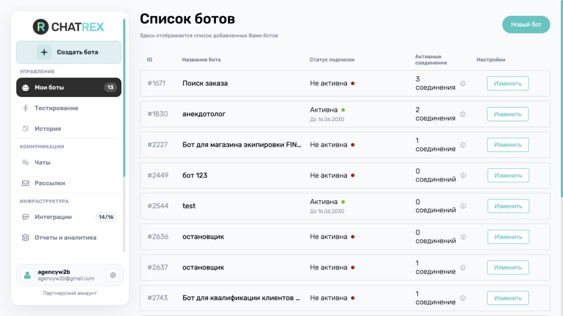Click info icon for bot #2227 connections
563x316 pixels.
pyautogui.click(x=463, y=145)
